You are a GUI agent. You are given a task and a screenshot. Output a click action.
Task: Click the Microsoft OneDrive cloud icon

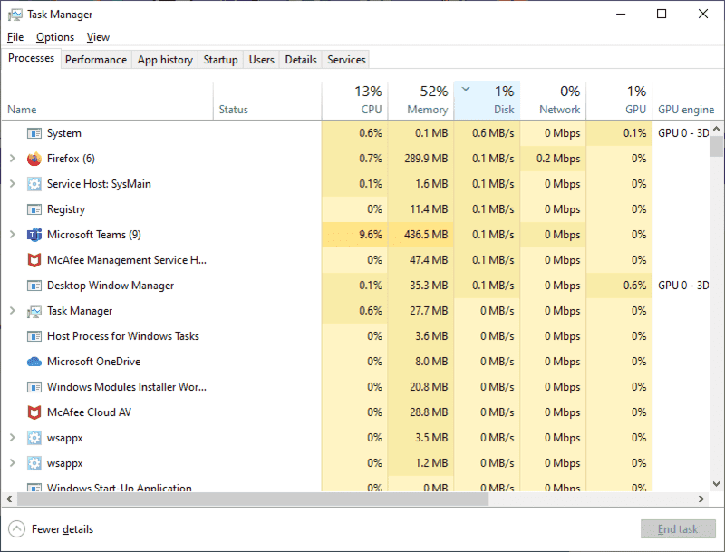click(34, 362)
